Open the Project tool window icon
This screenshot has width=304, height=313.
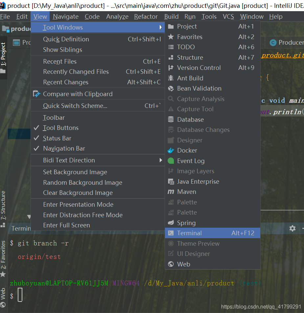click(x=171, y=26)
